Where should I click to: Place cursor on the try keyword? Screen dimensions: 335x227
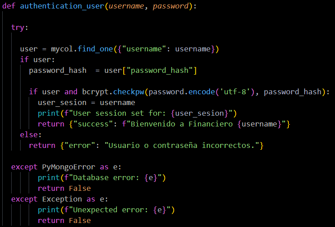click(x=17, y=28)
